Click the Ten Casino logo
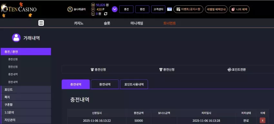This screenshot has width=274, height=124. tap(19, 9)
